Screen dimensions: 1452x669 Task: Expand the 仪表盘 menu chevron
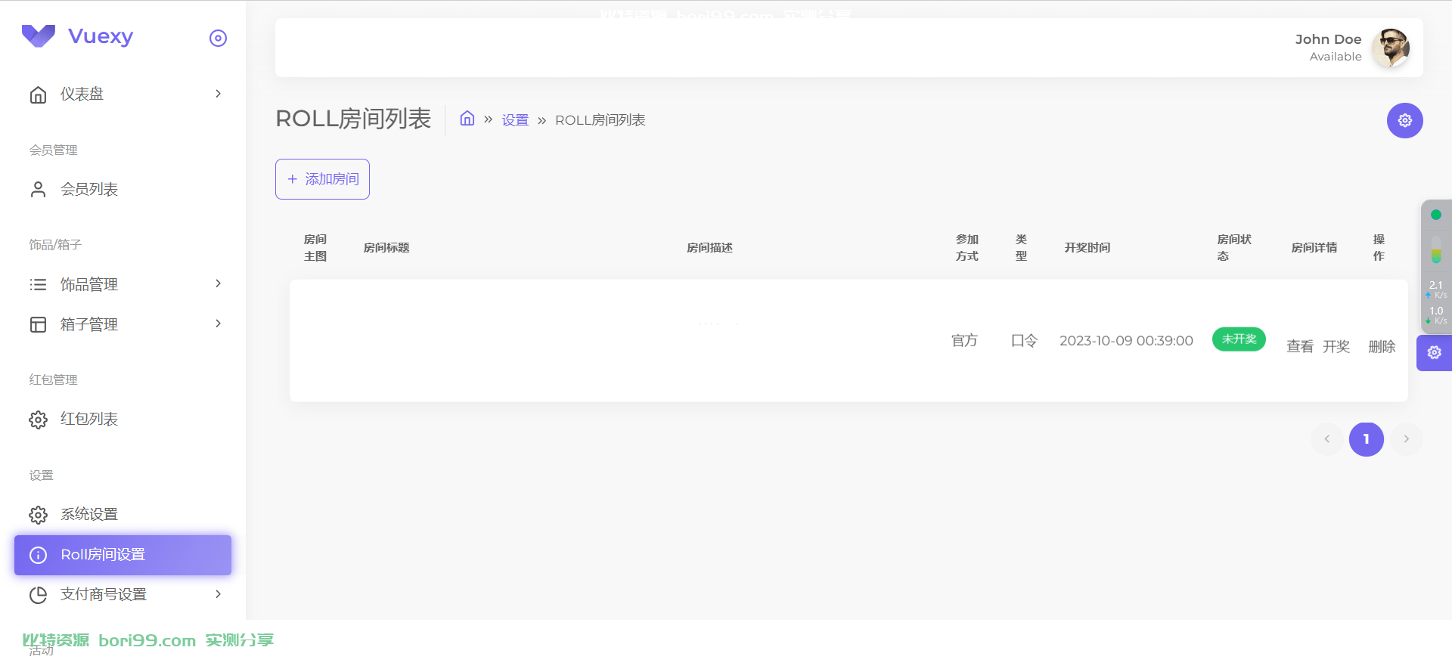click(x=218, y=94)
